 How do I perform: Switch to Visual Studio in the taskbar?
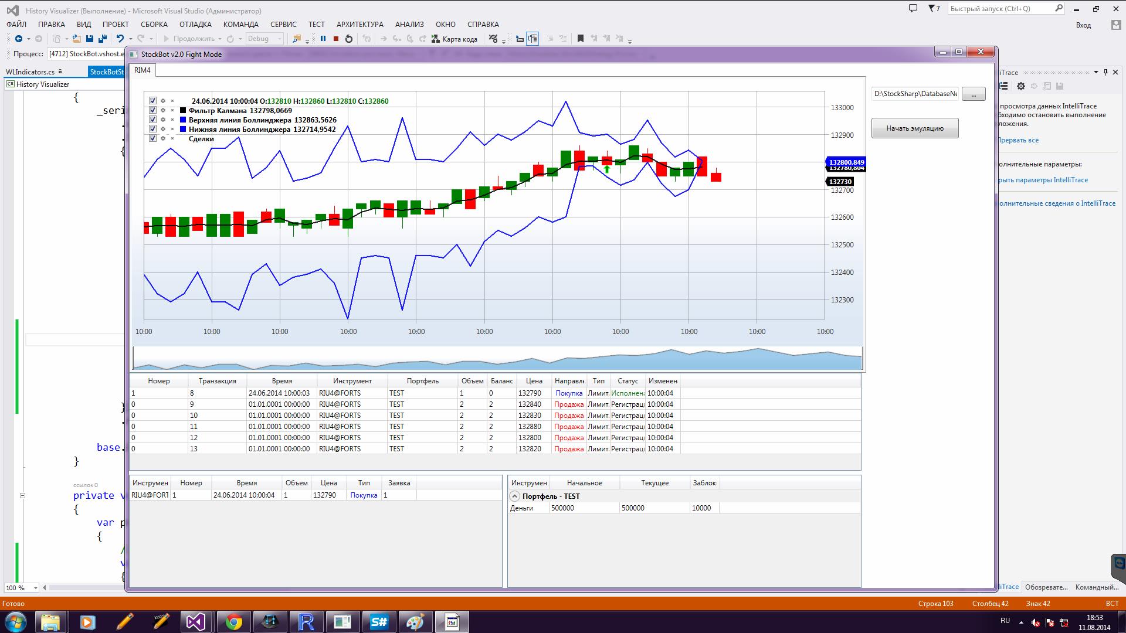tap(197, 622)
